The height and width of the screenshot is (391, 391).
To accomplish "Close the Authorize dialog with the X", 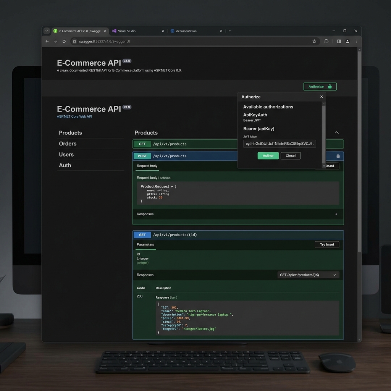I will click(322, 97).
